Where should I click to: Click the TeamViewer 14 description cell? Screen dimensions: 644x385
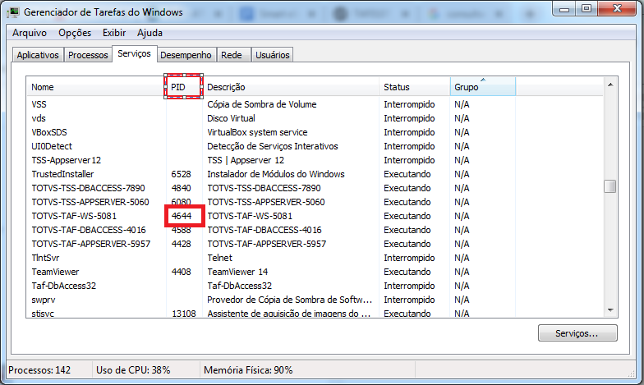coord(237,272)
